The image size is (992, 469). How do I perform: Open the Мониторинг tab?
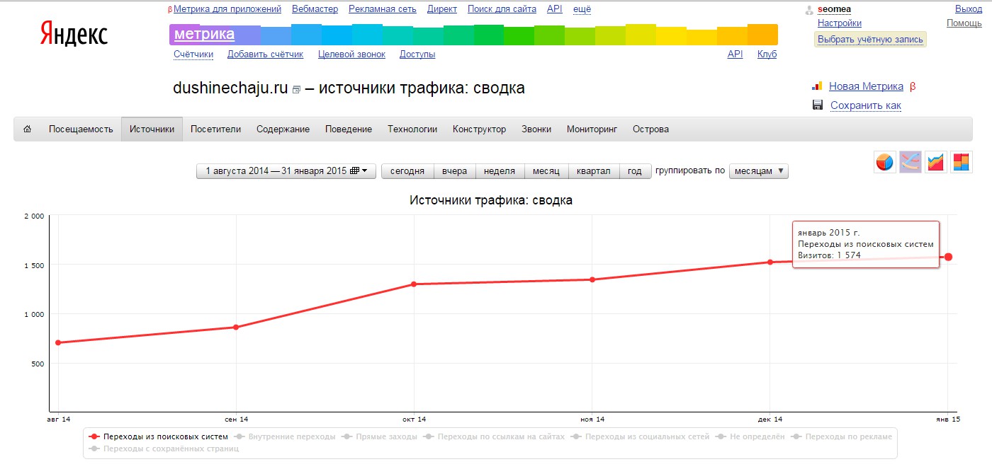point(592,129)
